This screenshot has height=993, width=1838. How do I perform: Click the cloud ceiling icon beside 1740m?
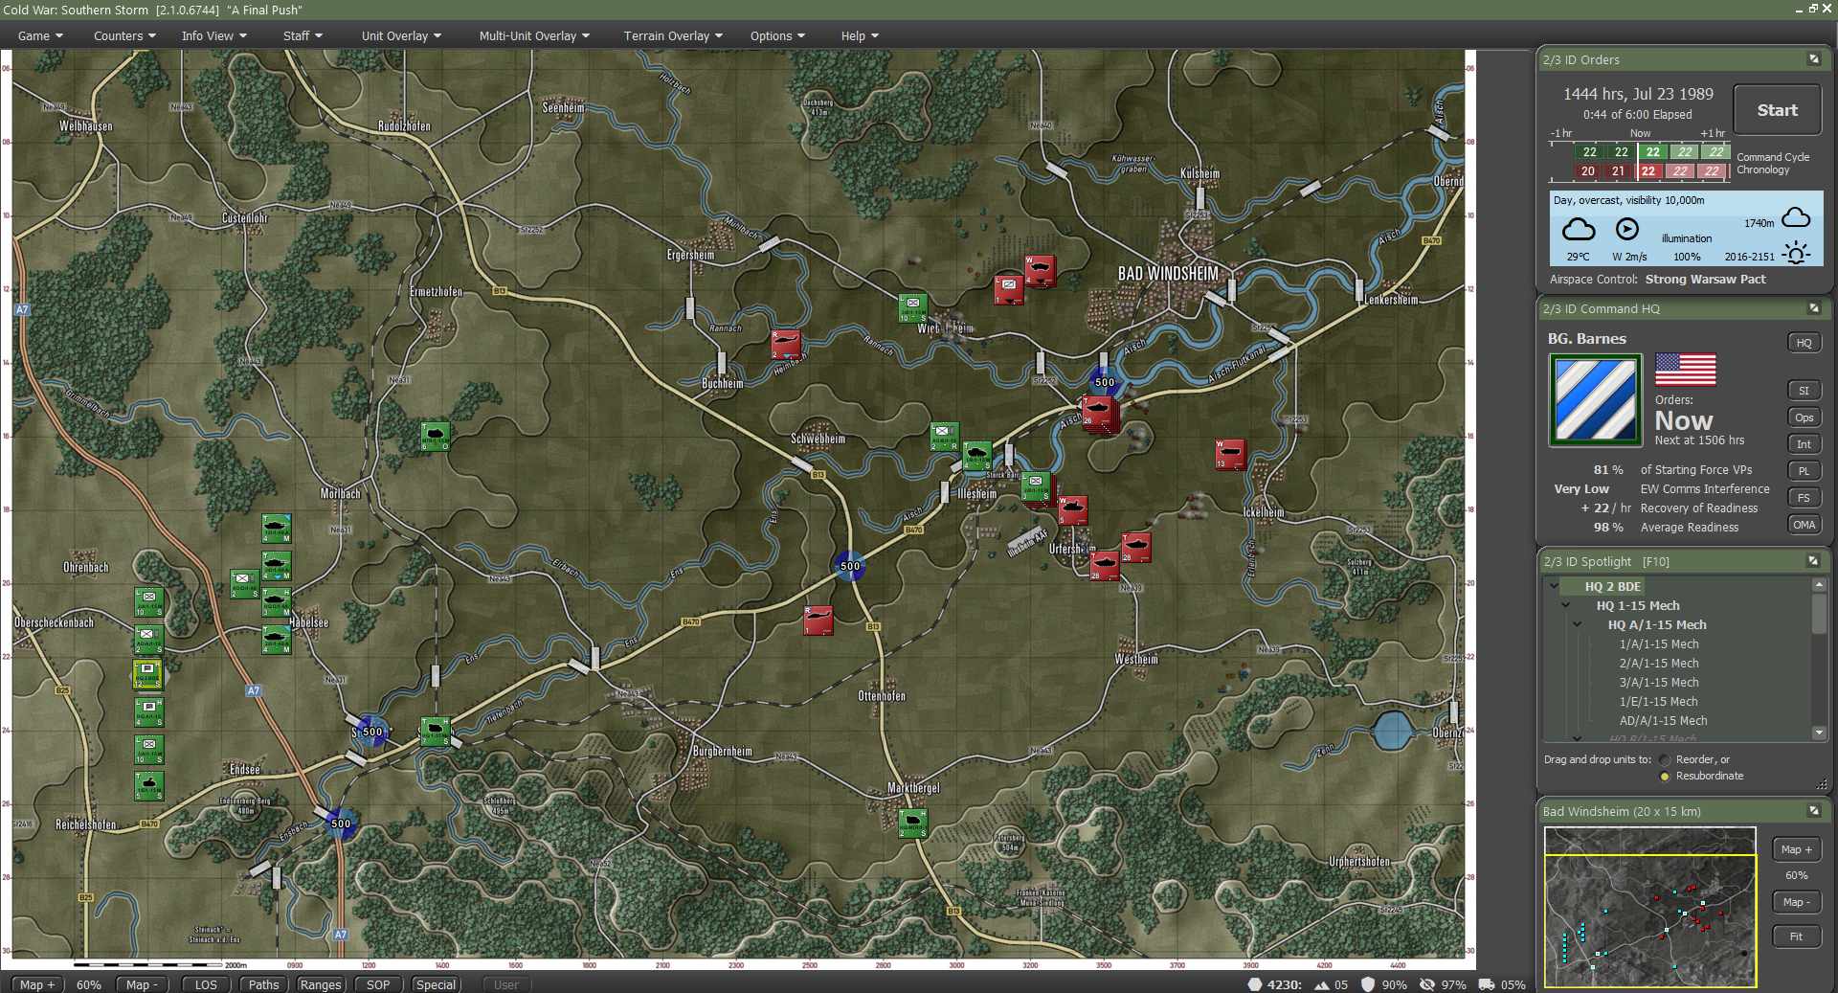[1796, 218]
